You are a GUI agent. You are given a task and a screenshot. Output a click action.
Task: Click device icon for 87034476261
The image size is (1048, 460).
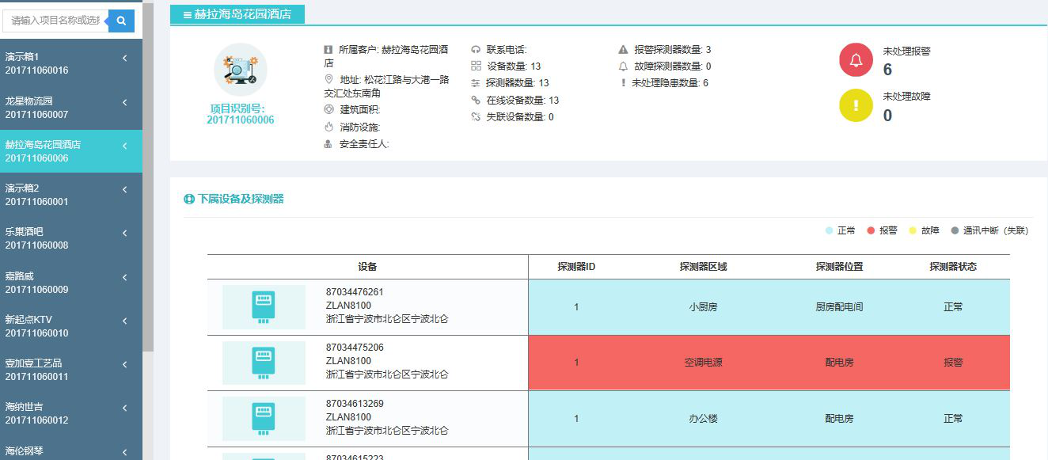264,306
